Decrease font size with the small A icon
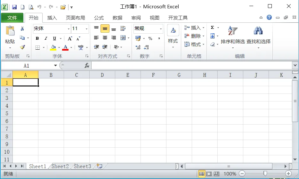Image resolution: width=299 pixels, height=179 pixels. [78, 38]
